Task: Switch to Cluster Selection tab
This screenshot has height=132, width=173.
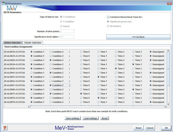Action: 33,43
